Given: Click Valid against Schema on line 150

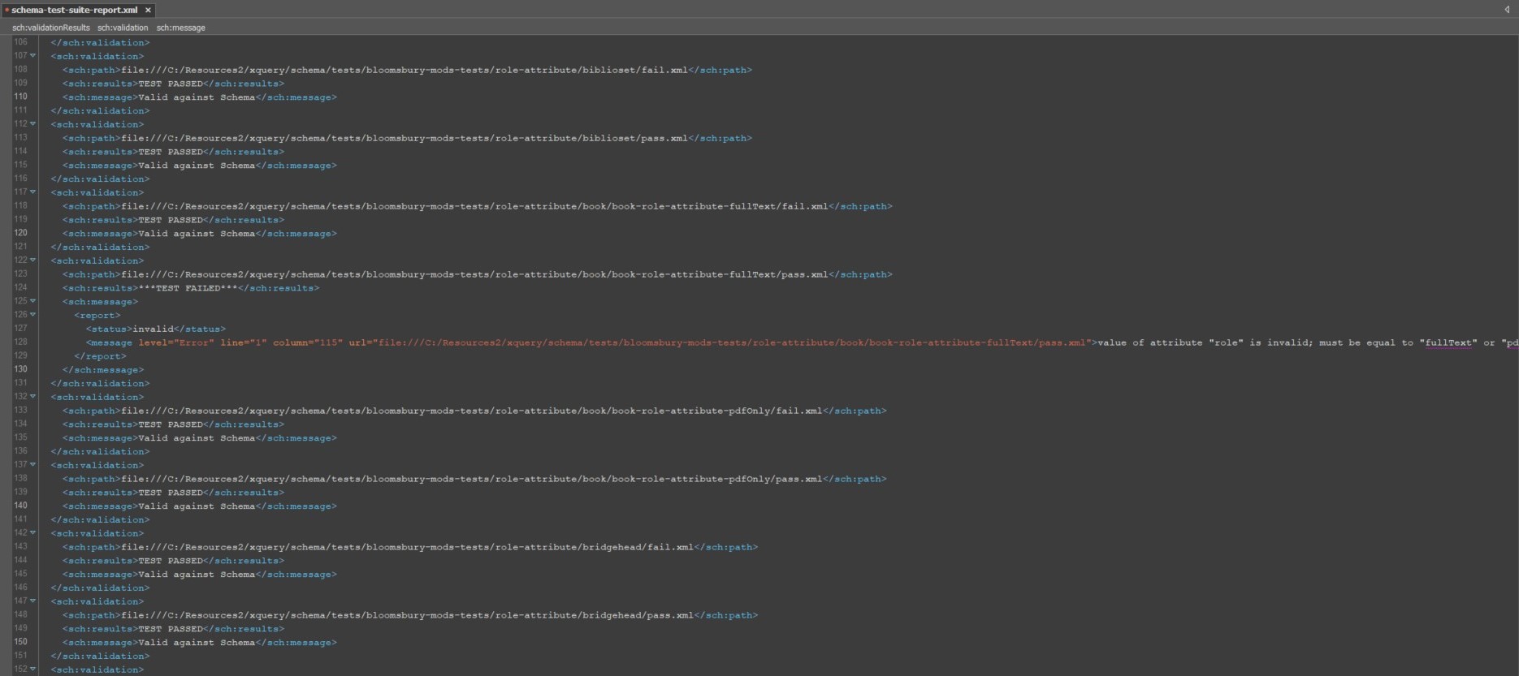Looking at the screenshot, I should point(197,643).
